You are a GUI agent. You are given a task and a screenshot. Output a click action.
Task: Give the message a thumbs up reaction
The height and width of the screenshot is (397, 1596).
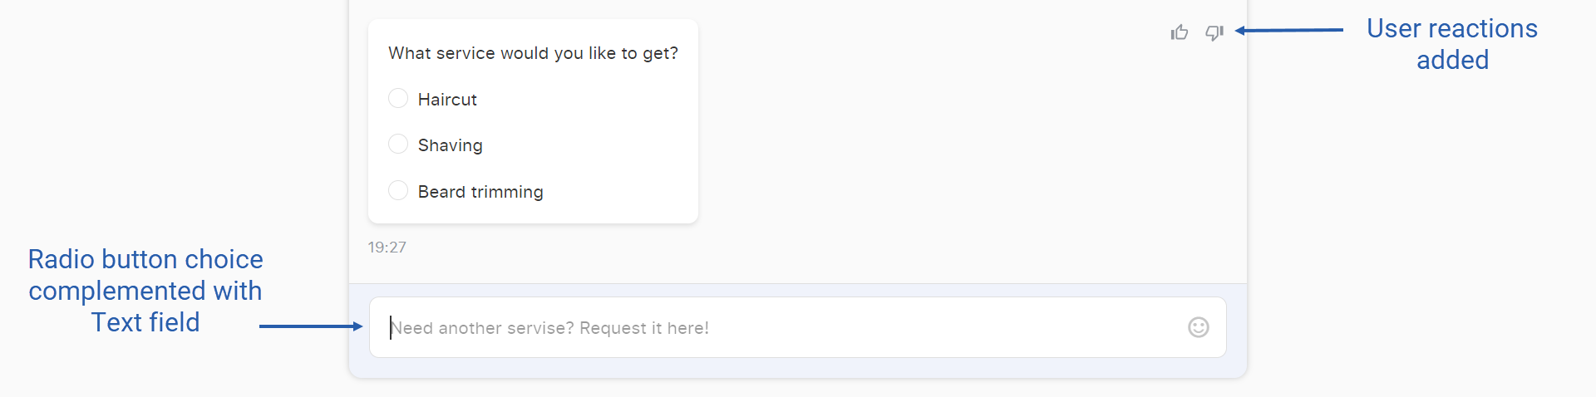click(x=1179, y=32)
